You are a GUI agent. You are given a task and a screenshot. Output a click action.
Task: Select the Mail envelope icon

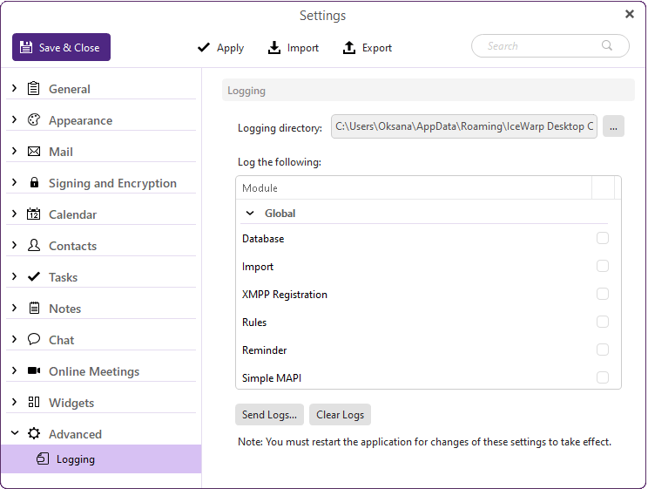coord(33,152)
